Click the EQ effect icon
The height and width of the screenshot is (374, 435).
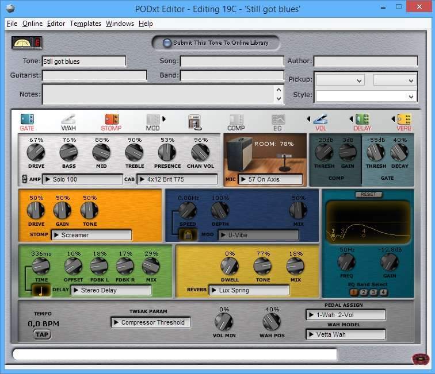pyautogui.click(x=278, y=119)
